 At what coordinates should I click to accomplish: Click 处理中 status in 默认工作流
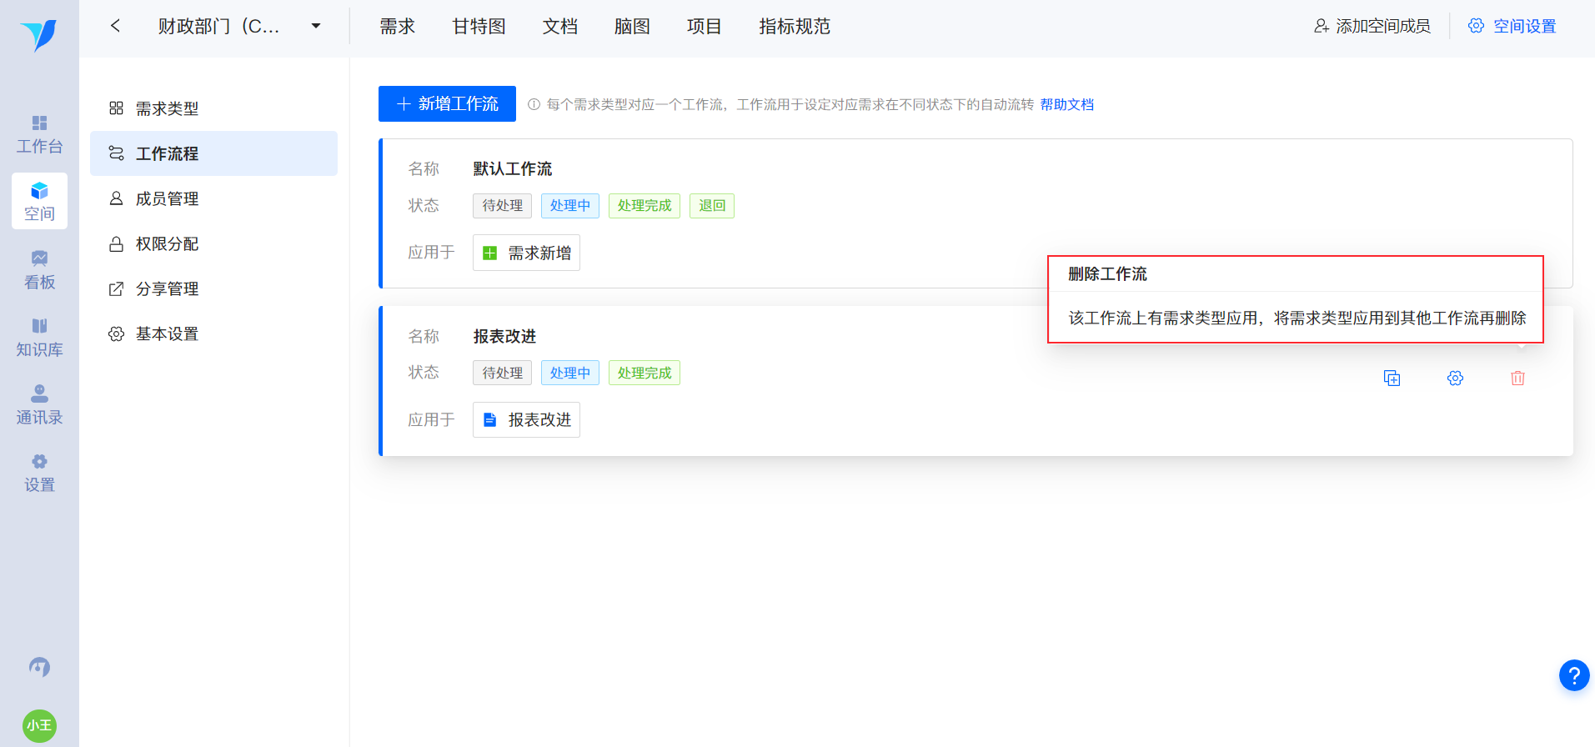569,205
